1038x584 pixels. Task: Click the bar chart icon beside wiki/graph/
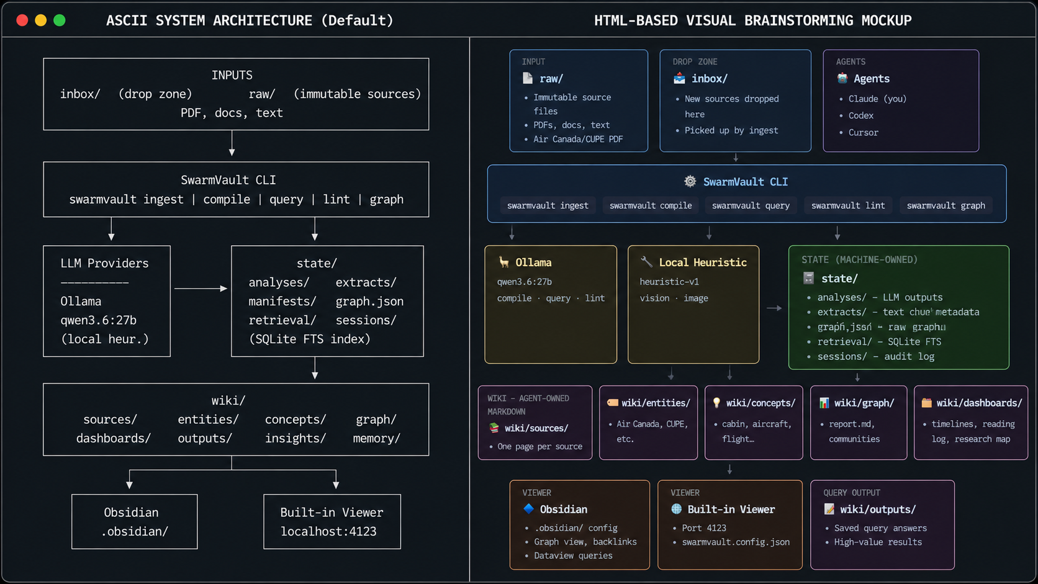coord(824,403)
